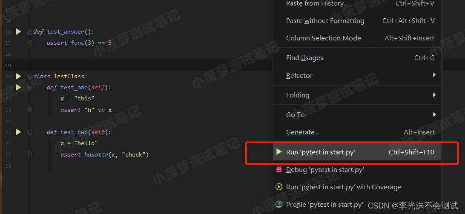Collapse the TestClass fold handle in gutter
The height and width of the screenshot is (214, 465).
pyautogui.click(x=30, y=77)
